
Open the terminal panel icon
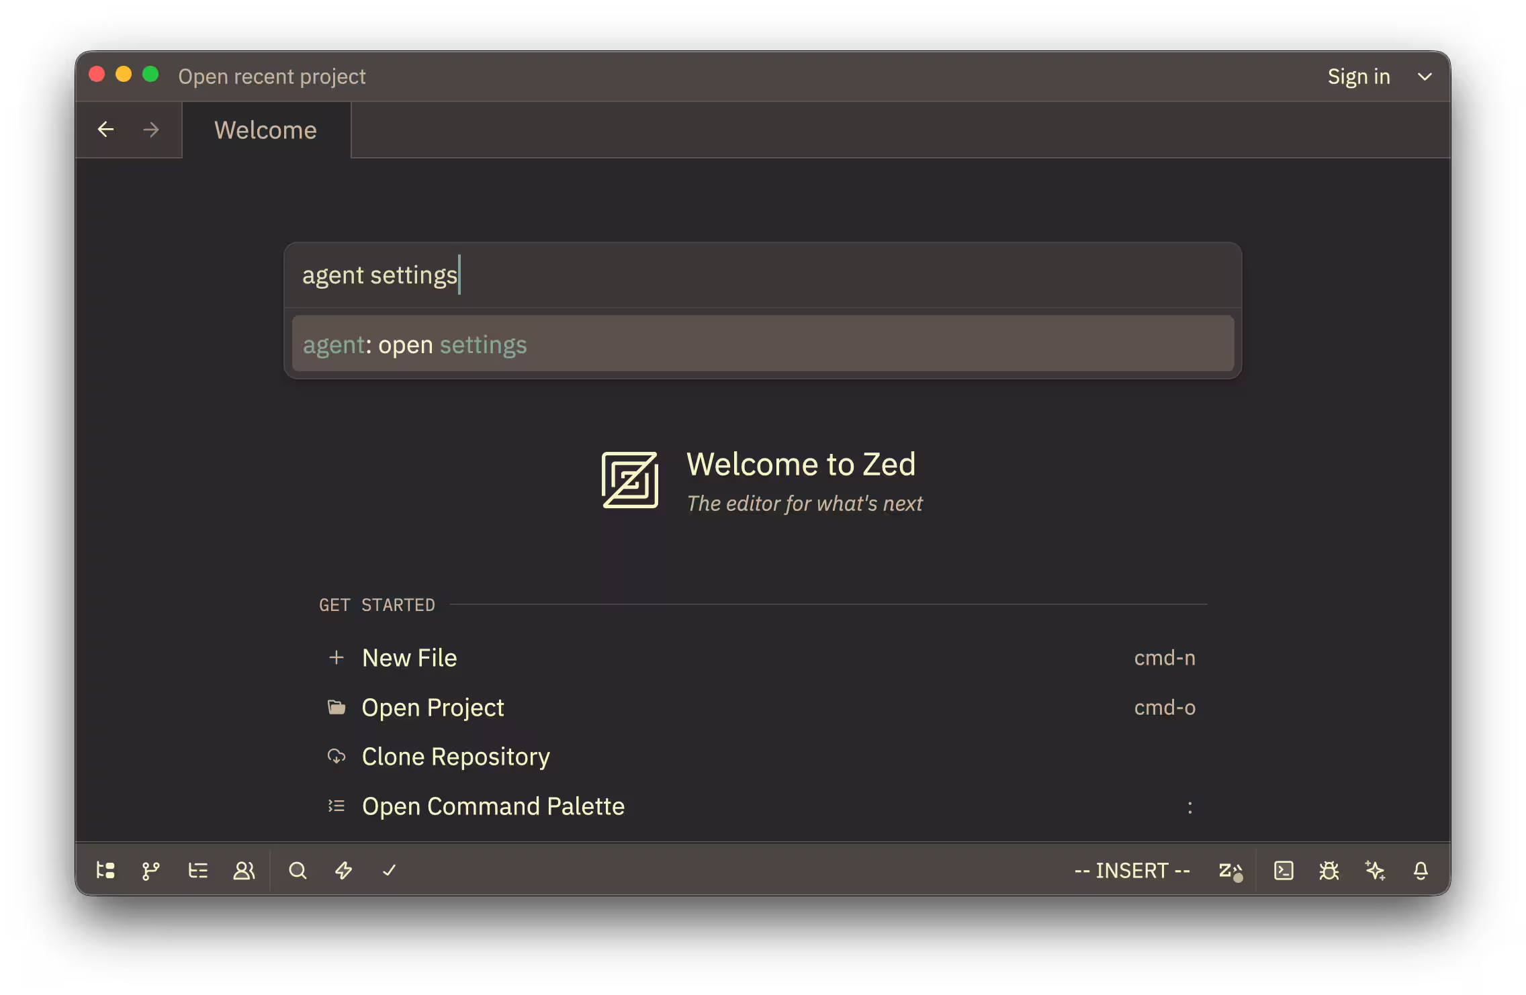click(1284, 870)
